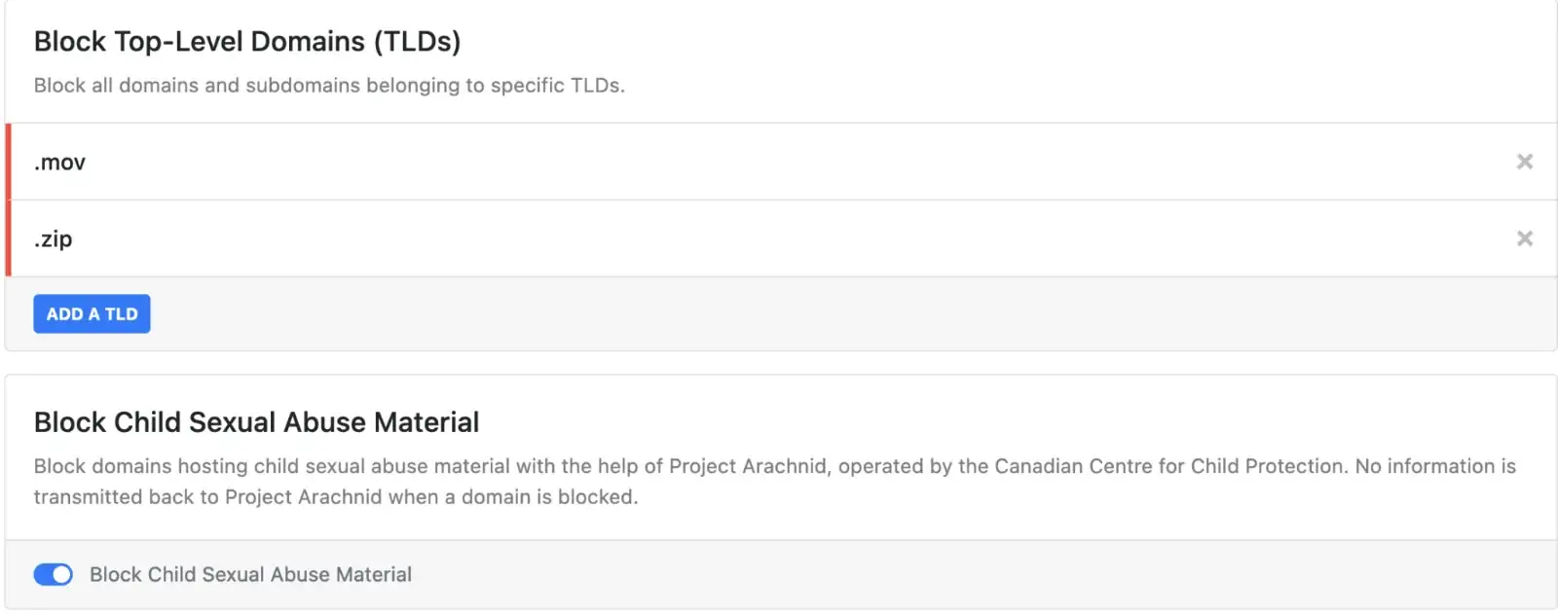Viewport: 1558px width, 615px height.
Task: Disable the Block Child Sexual Abuse Material switch
Action: click(53, 575)
